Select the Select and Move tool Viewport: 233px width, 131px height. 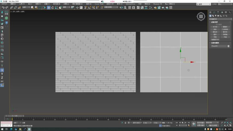click(49, 8)
